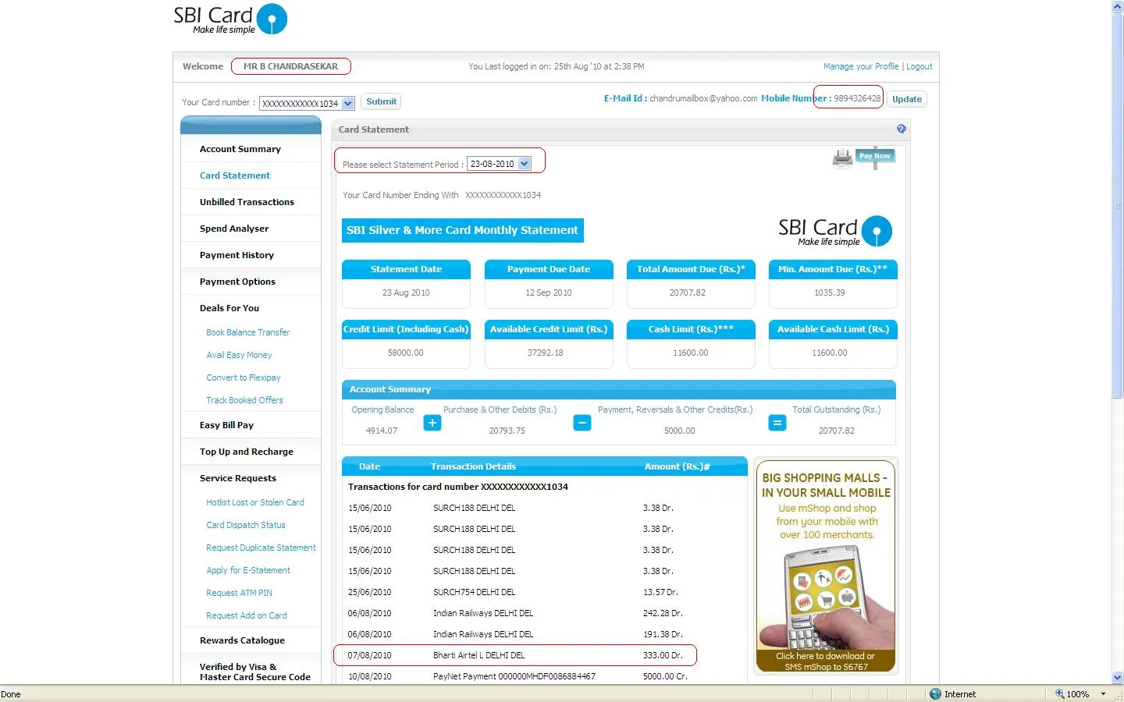Click the plus icon beside Opening Balance
This screenshot has width=1124, height=702.
tap(432, 423)
